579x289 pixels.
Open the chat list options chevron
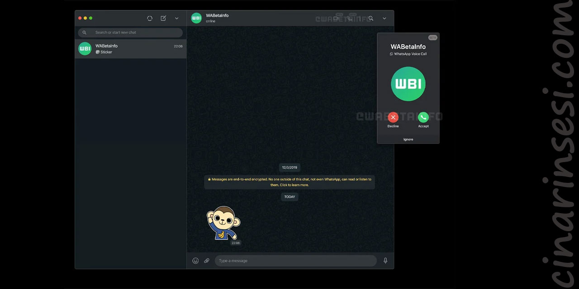(176, 18)
